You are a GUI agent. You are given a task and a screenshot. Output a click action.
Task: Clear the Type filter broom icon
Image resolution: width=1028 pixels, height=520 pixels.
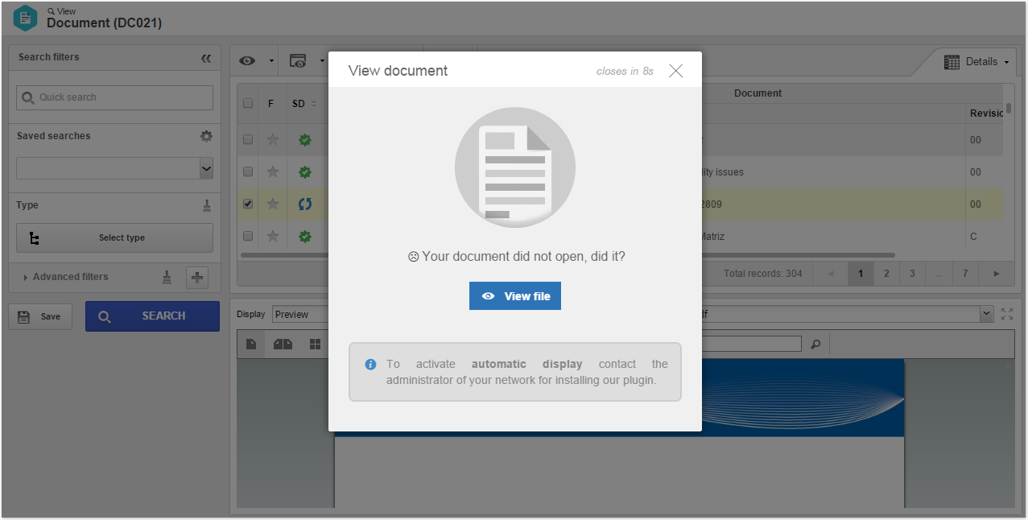[x=207, y=205]
